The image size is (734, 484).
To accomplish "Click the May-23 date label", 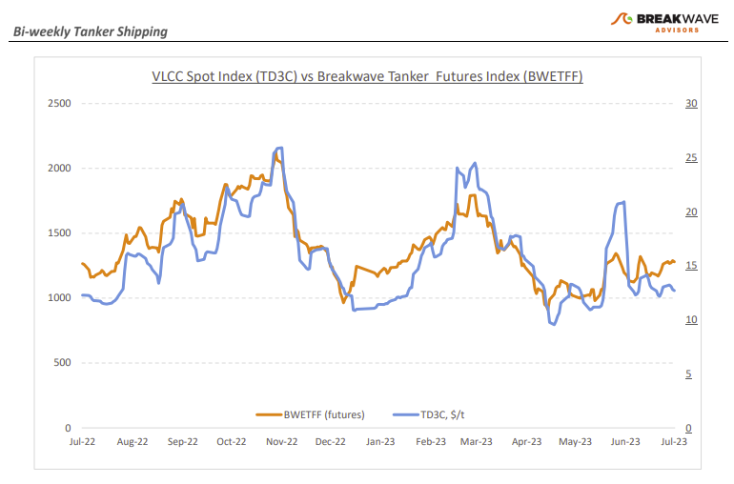I will pyautogui.click(x=576, y=442).
